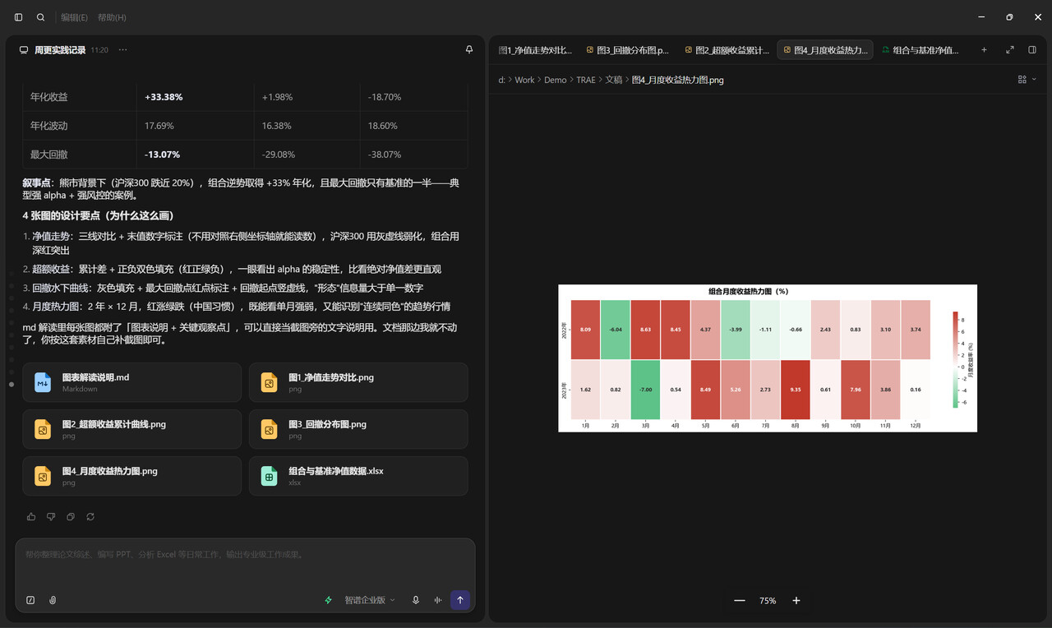Screen dimensions: 1052x628
Task: Expand the preview panel to fullscreen
Action: click(1010, 50)
